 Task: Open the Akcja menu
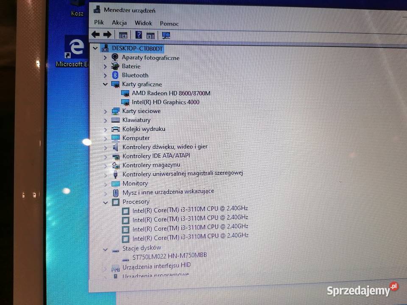[120, 23]
